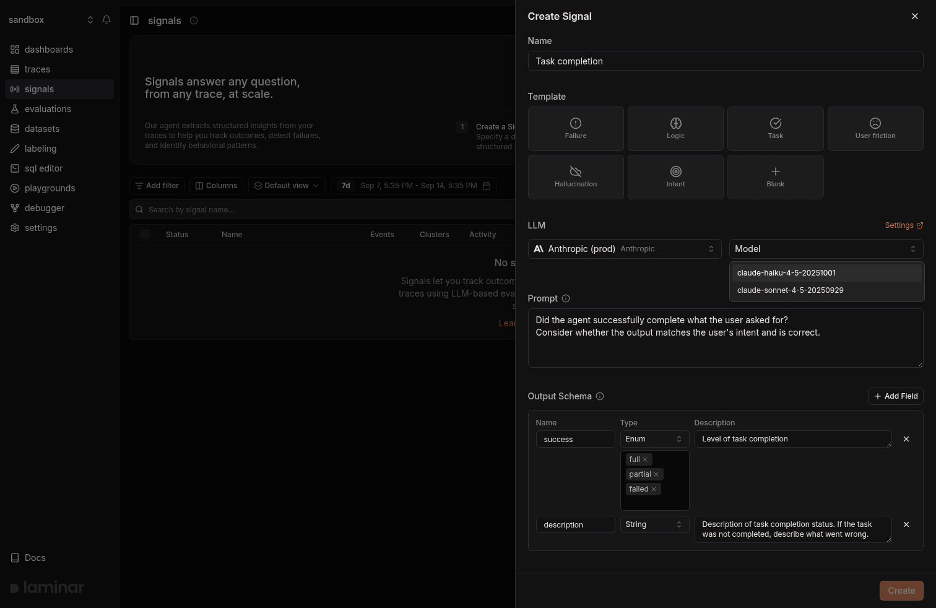Click the Search by signal name field

coord(322,209)
